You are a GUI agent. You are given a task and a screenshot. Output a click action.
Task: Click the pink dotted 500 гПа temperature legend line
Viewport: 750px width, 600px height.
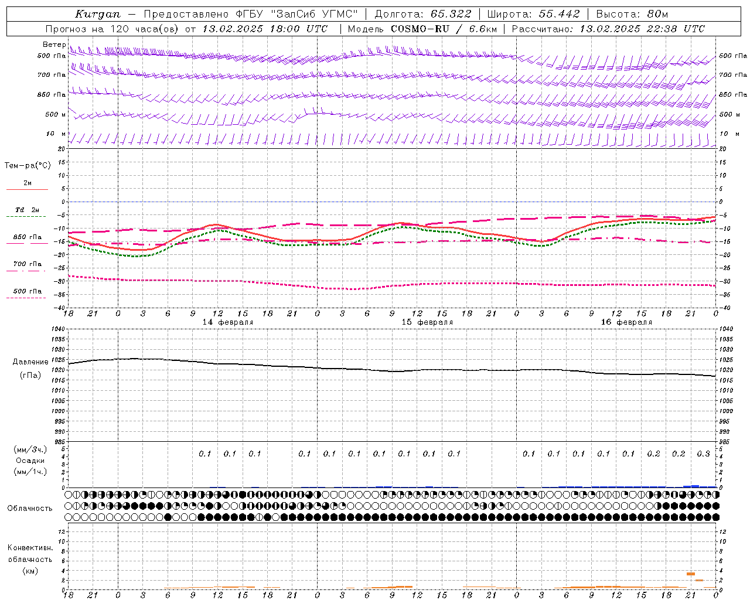pos(26,298)
